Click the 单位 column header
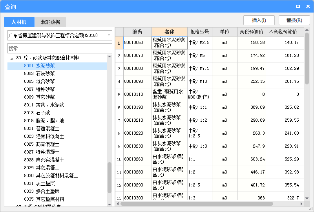The width and height of the screenshot is (314, 212). [x=225, y=32]
